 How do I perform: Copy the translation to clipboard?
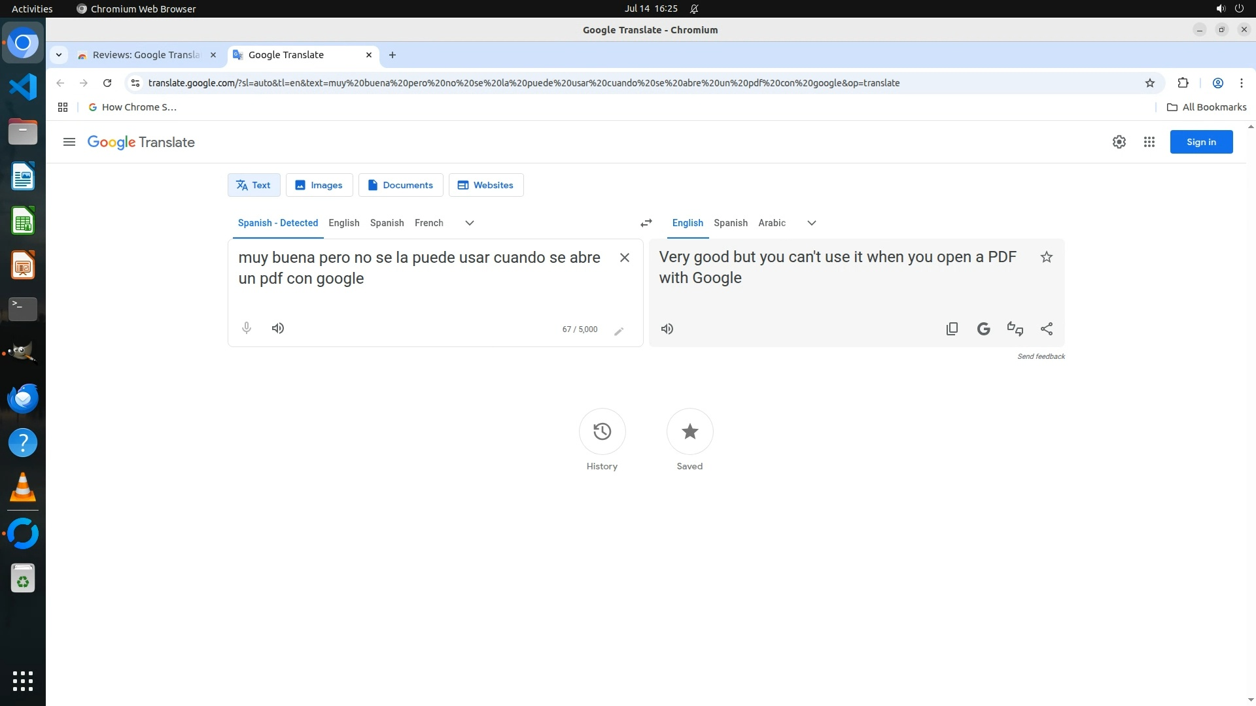(952, 329)
